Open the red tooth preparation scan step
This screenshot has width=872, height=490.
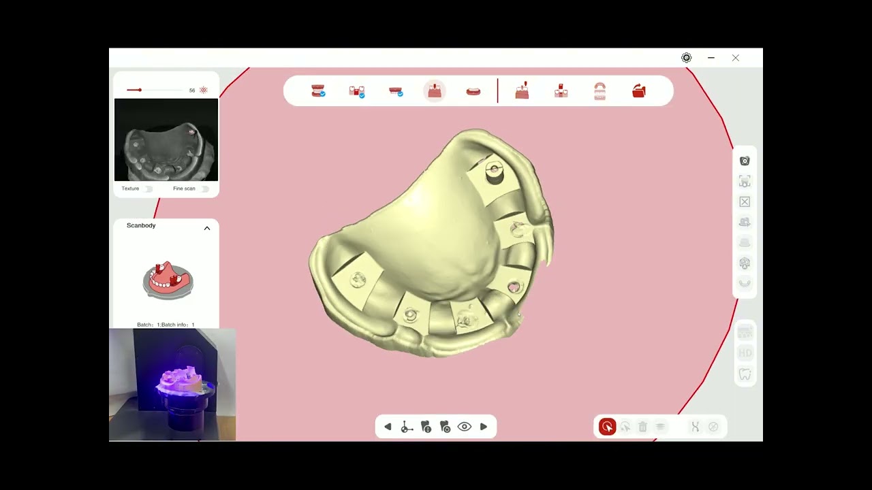357,91
